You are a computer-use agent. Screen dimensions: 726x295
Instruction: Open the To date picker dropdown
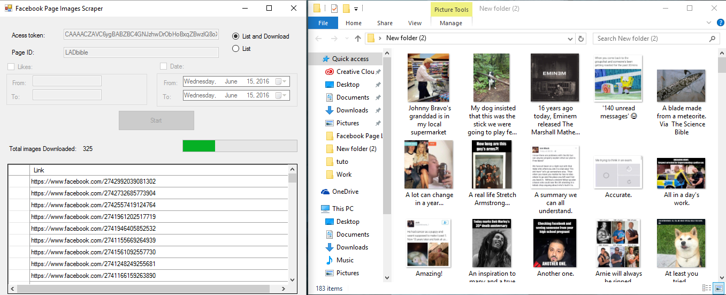tap(281, 95)
